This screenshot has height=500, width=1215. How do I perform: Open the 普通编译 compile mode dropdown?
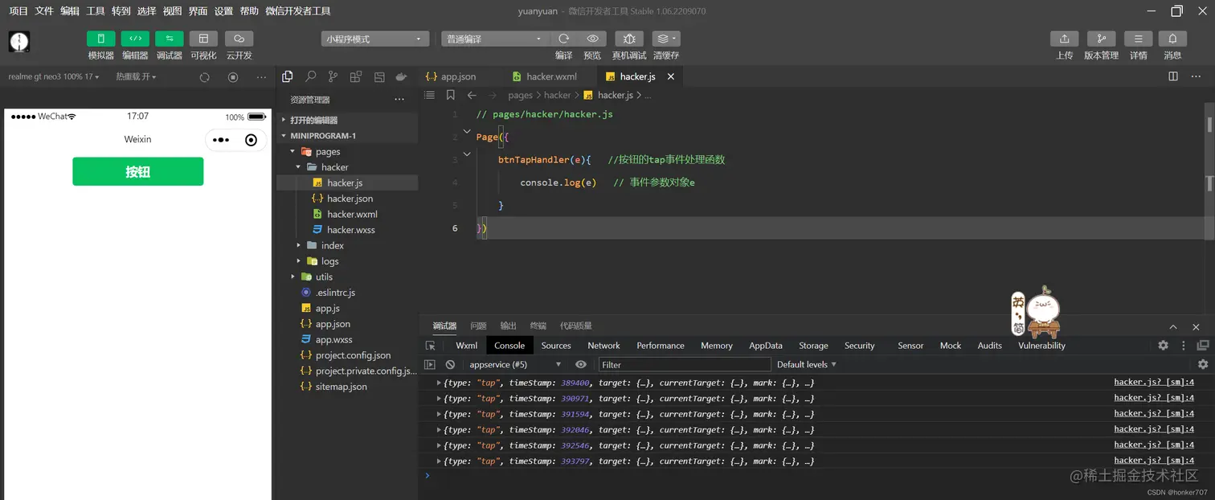tap(494, 39)
